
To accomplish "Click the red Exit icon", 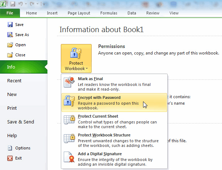I will point(10,158).
